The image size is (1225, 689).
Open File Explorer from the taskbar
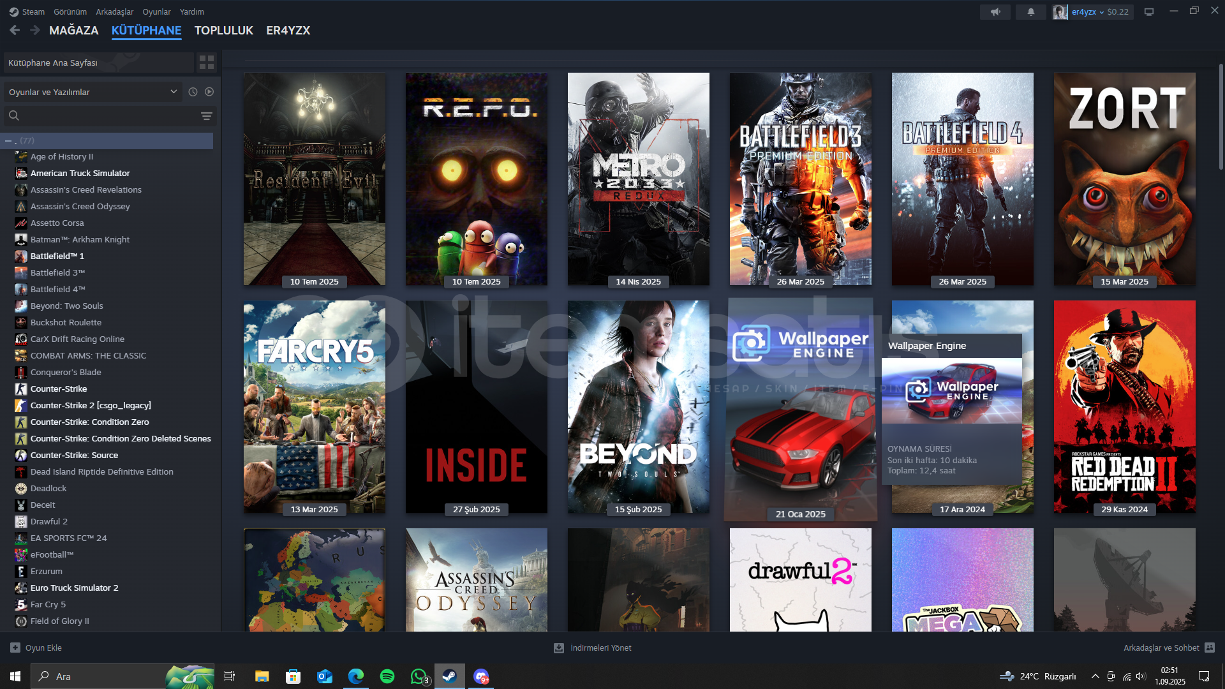(262, 676)
